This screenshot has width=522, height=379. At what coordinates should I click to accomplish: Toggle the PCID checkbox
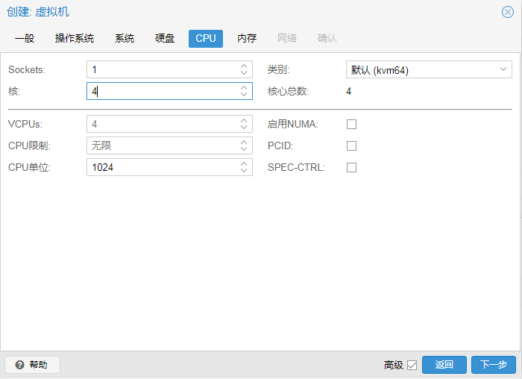click(x=352, y=145)
